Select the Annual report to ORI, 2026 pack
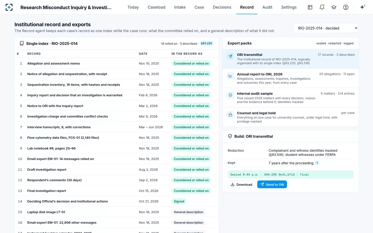 tap(291, 78)
